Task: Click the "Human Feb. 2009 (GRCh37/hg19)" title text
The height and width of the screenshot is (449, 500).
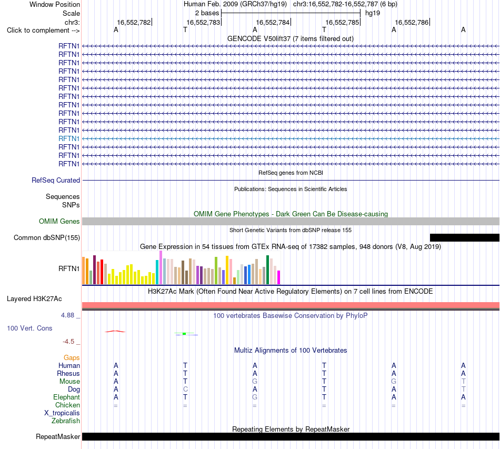Action: [235, 4]
